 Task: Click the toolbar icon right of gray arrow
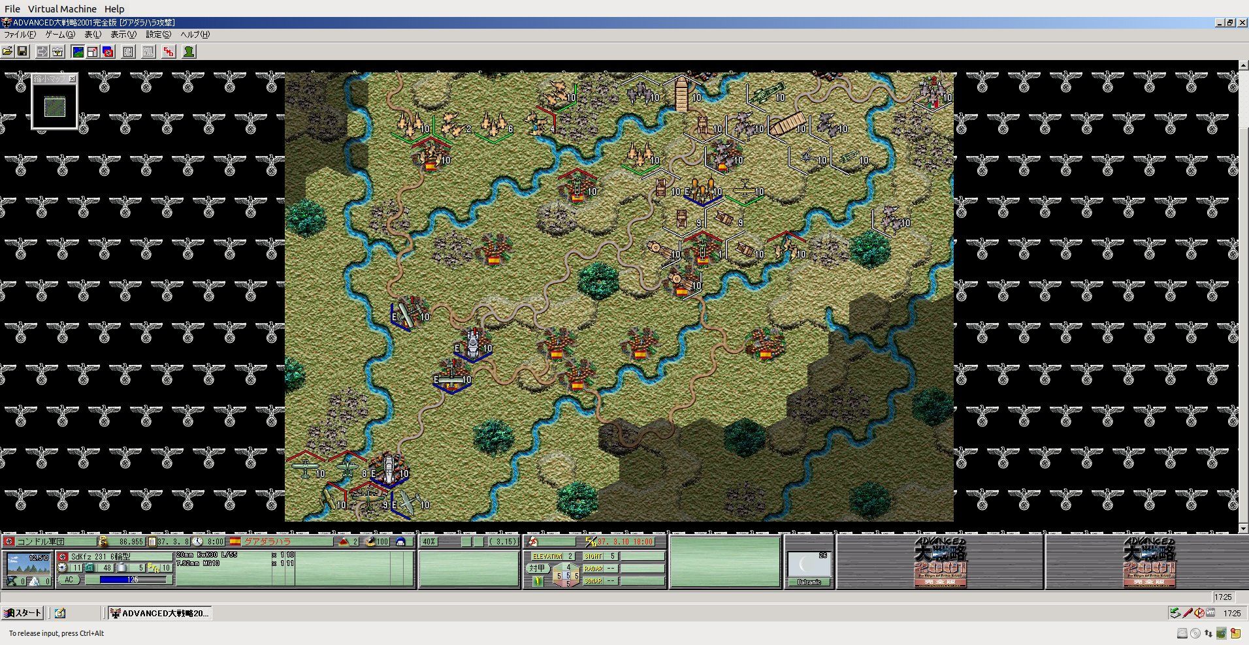tap(57, 52)
